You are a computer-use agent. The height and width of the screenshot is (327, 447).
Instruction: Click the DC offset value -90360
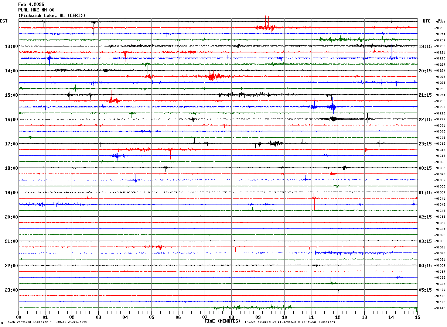(x=440, y=229)
